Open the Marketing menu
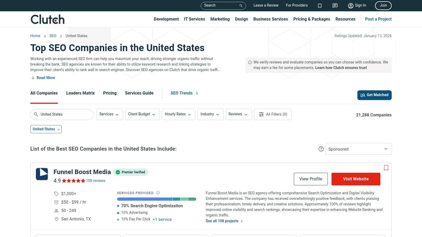Screen dimensions: 422x237 (220, 19)
